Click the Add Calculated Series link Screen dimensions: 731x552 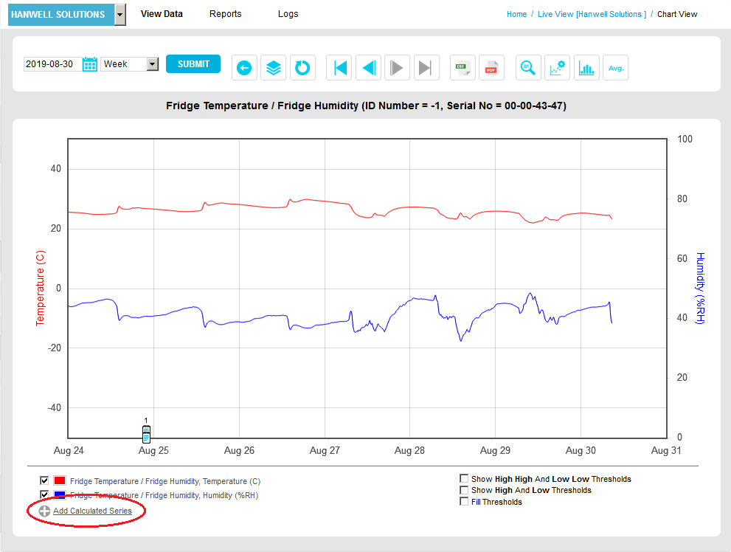(x=92, y=511)
